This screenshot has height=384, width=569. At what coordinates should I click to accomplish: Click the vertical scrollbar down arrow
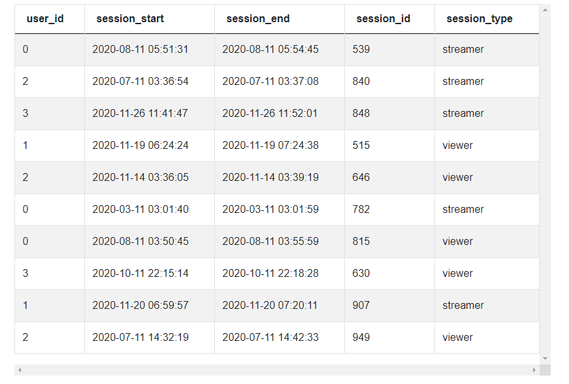[545, 359]
